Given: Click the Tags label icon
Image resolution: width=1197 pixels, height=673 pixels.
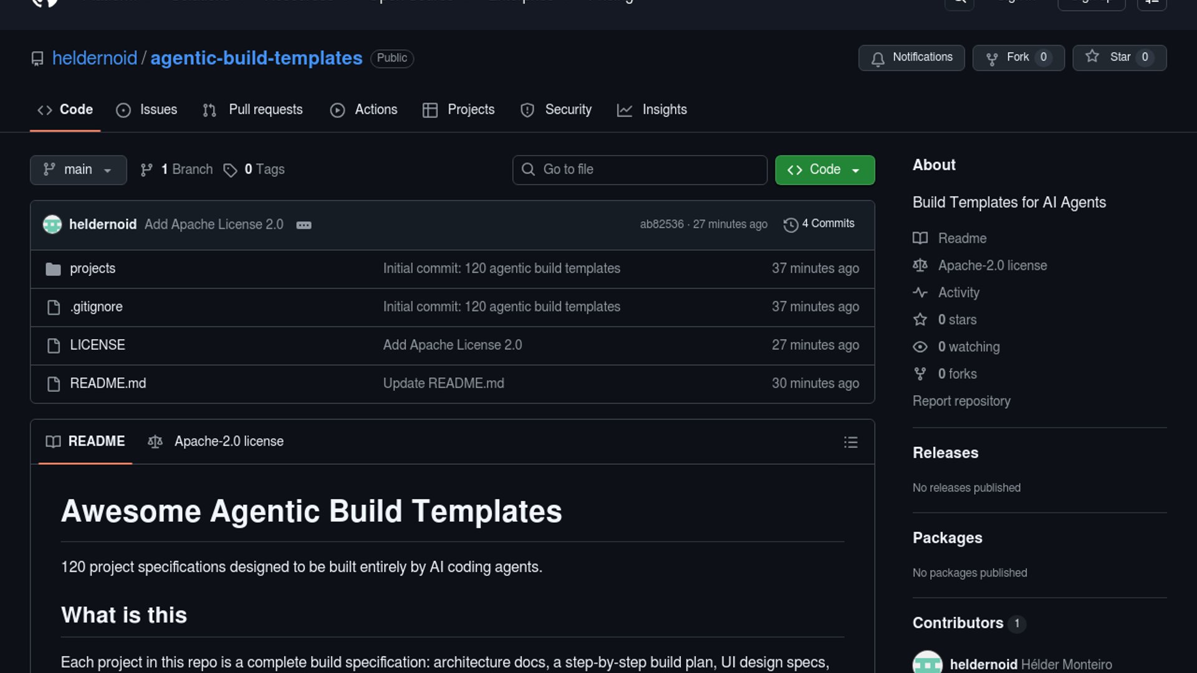Looking at the screenshot, I should click(x=230, y=170).
